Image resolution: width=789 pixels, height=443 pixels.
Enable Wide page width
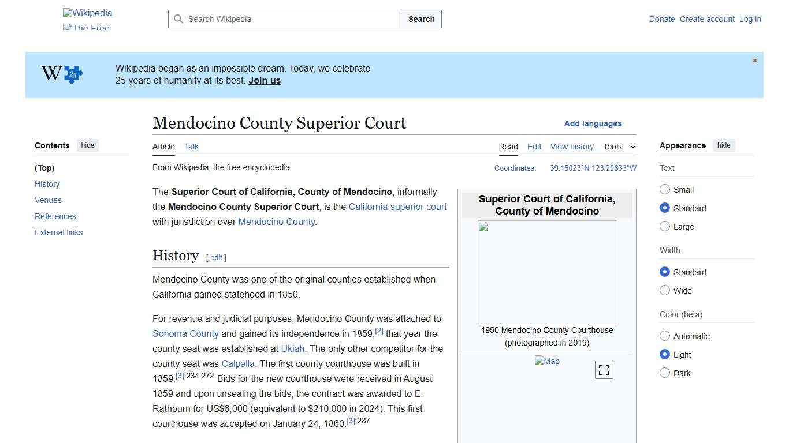(x=665, y=290)
